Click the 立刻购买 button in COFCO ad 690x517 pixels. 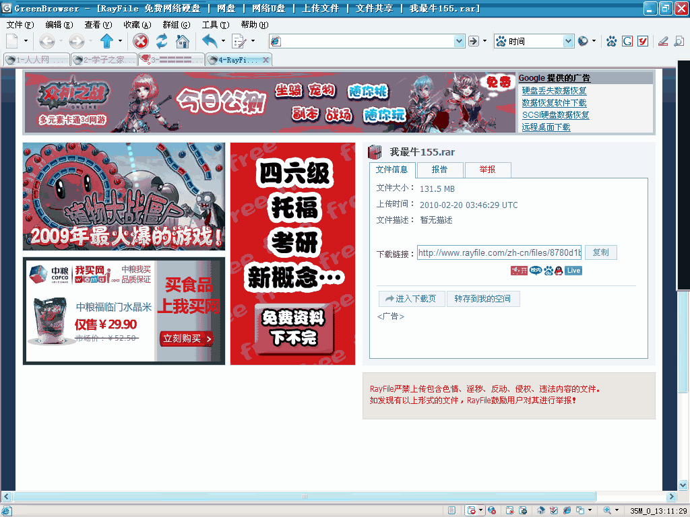click(x=186, y=339)
